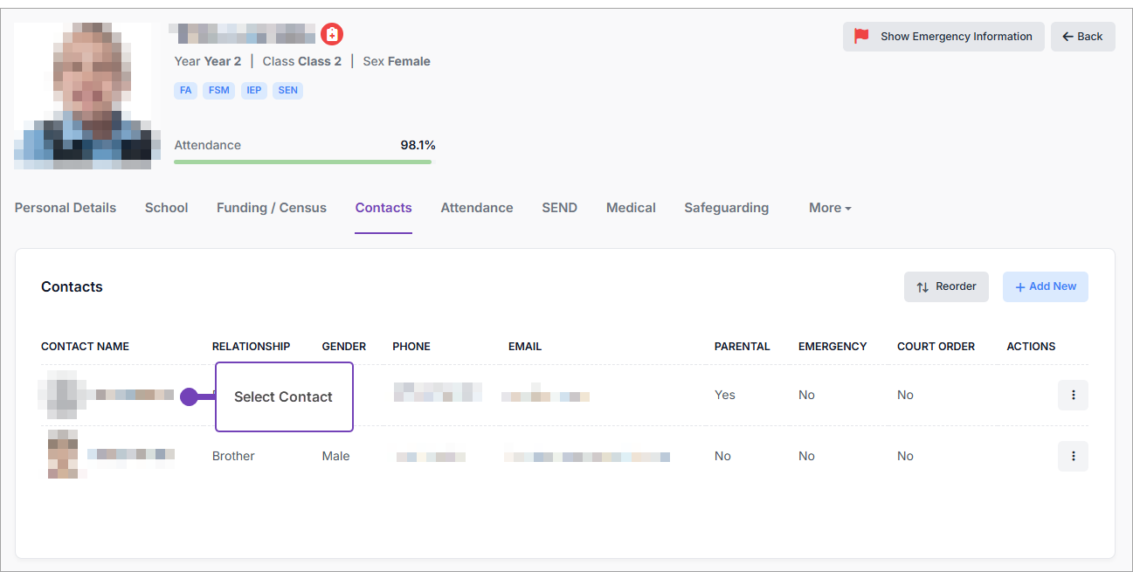Click the IEP tag badge
This screenshot has width=1133, height=572.
click(253, 90)
